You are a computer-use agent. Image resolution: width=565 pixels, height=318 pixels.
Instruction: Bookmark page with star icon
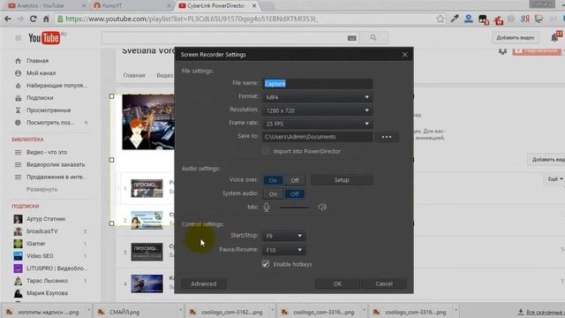(x=440, y=19)
